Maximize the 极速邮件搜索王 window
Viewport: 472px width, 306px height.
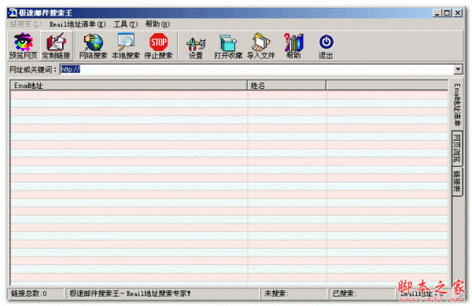[x=447, y=13]
